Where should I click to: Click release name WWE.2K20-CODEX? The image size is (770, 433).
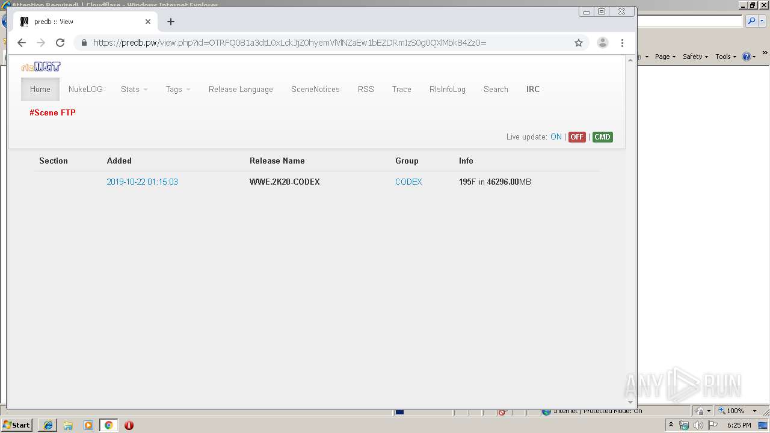click(285, 182)
